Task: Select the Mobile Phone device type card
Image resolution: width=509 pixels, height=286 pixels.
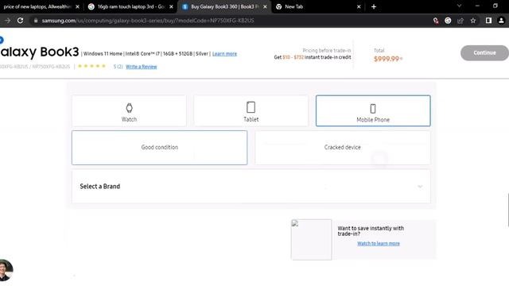Action: tap(373, 110)
